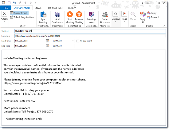Undo the last action in toolbar
This screenshot has width=169, height=129.
point(14,3)
